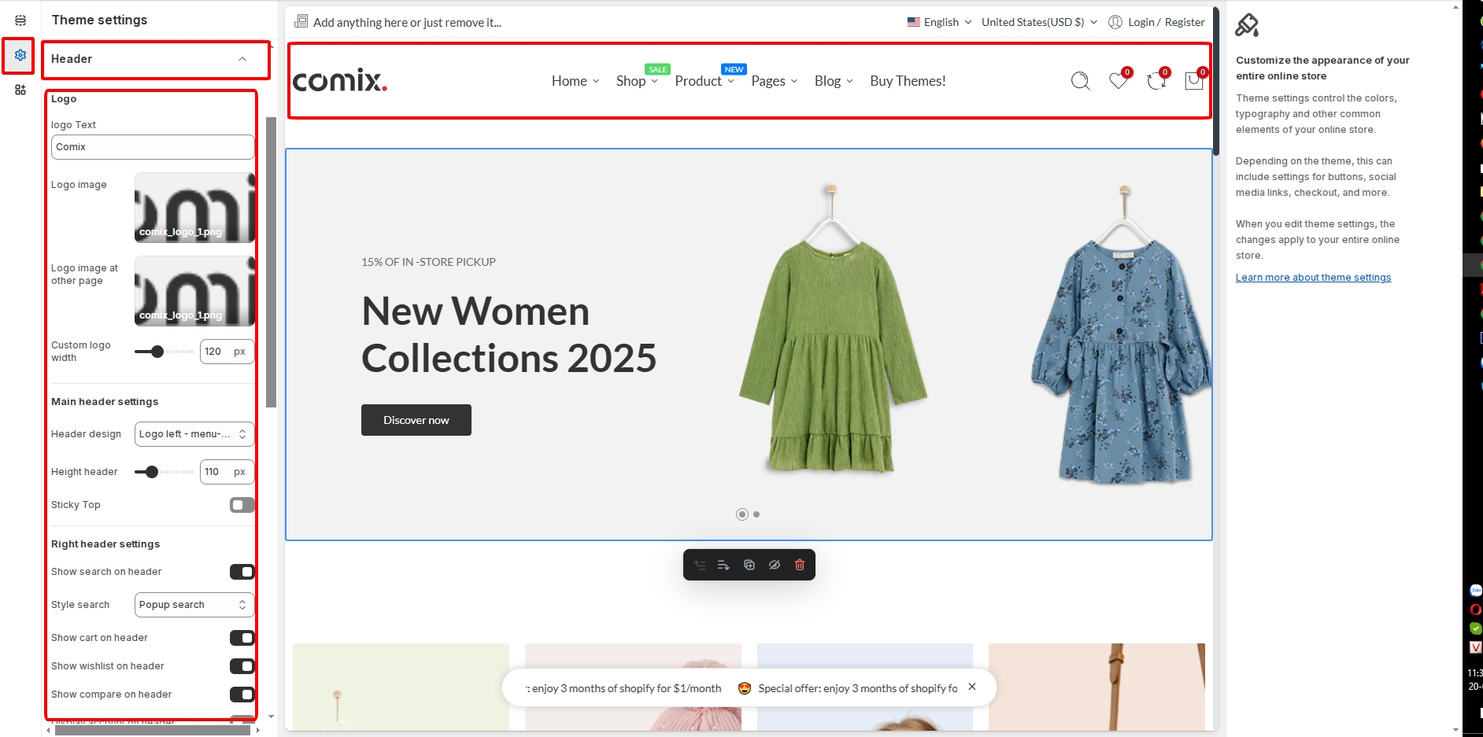
Task: Hide section using crossed-eye icon
Action: [x=775, y=565]
